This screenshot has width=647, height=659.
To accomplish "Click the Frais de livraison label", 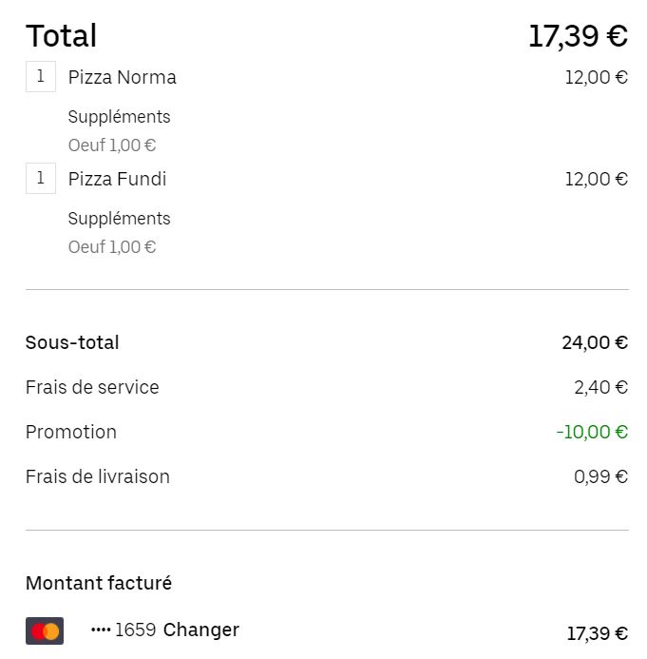I will pyautogui.click(x=98, y=477).
